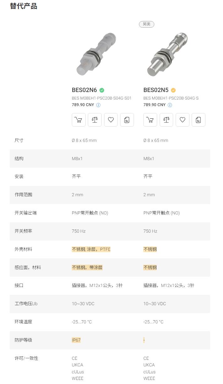The height and width of the screenshot is (384, 223).
Task: Select the 开关频率 row label
Action: coord(24,231)
